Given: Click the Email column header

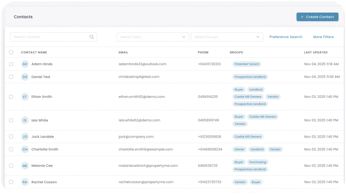Looking at the screenshot, I should tap(123, 52).
